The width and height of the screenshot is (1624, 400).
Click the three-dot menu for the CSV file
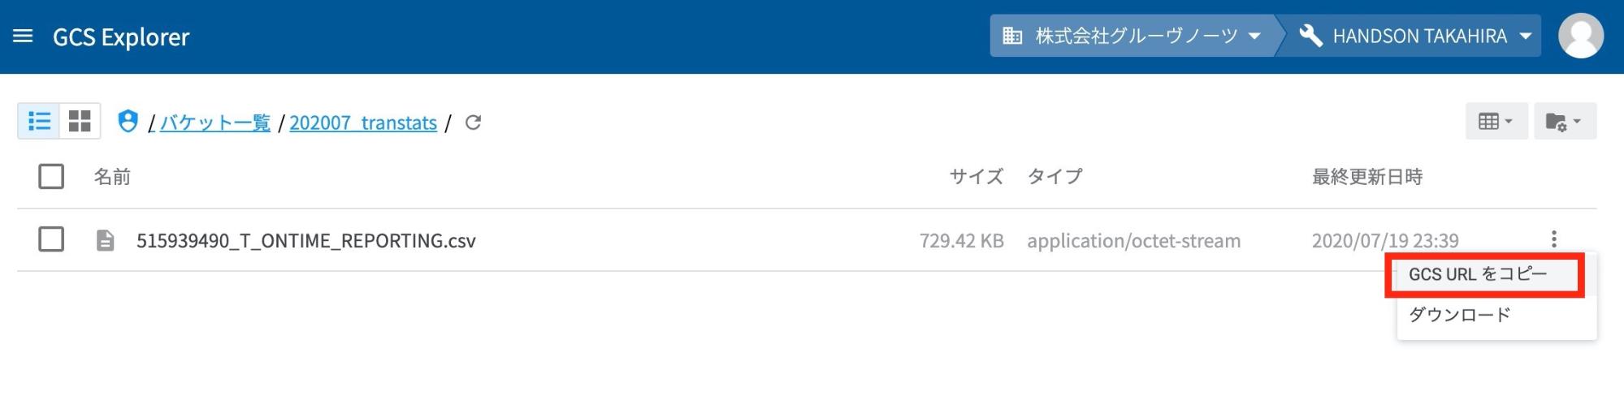pyautogui.click(x=1553, y=239)
